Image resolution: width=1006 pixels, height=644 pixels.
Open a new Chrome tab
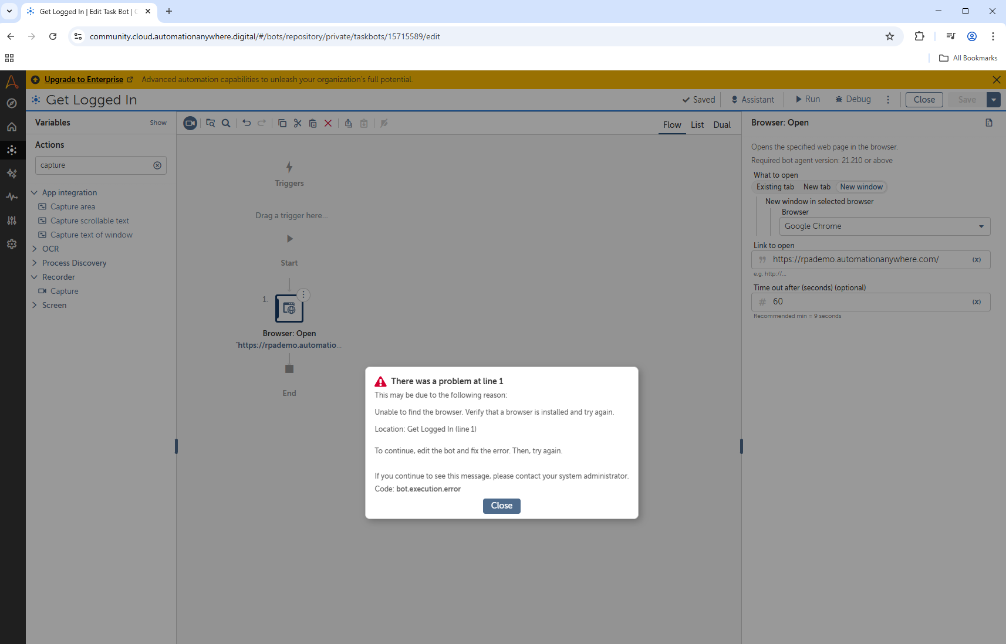tap(169, 11)
